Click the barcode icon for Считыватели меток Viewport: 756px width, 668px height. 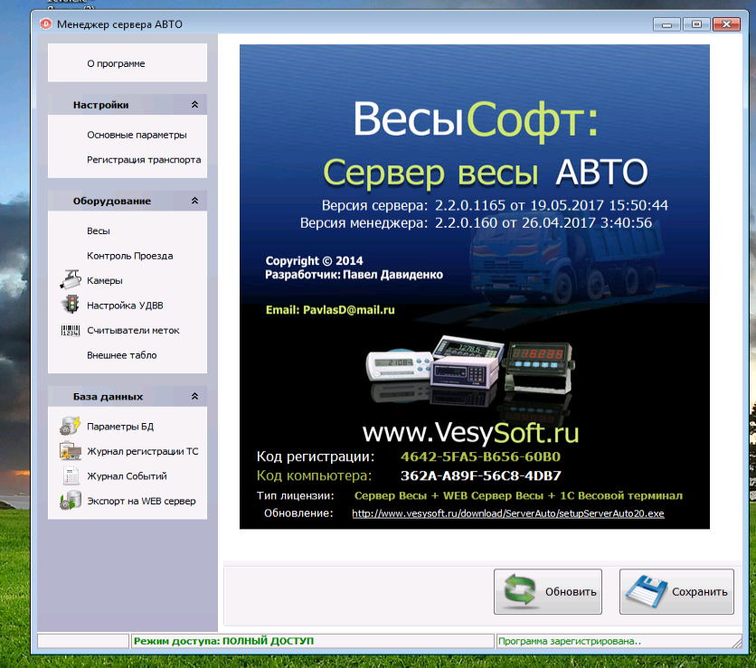(x=71, y=330)
